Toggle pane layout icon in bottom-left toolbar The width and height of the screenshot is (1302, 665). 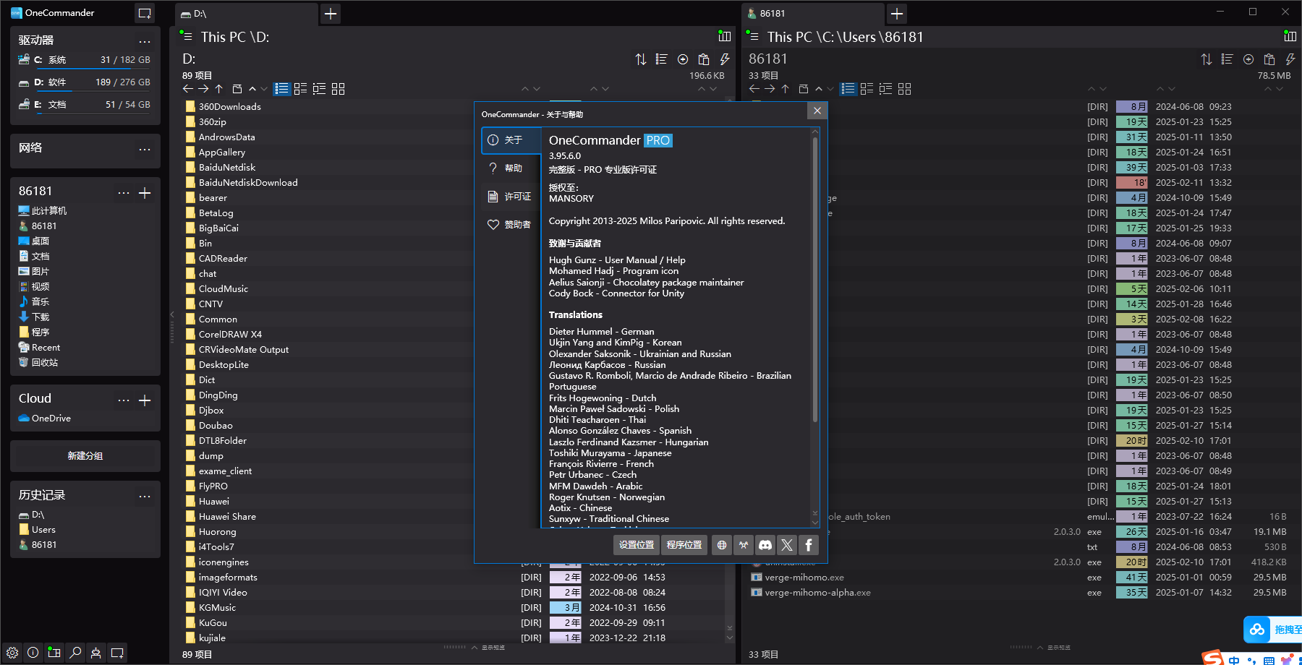pos(54,653)
